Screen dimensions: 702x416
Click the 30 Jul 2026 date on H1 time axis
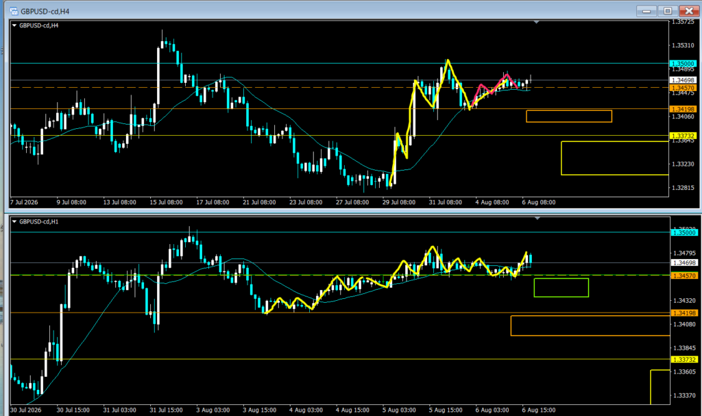[x=25, y=410]
